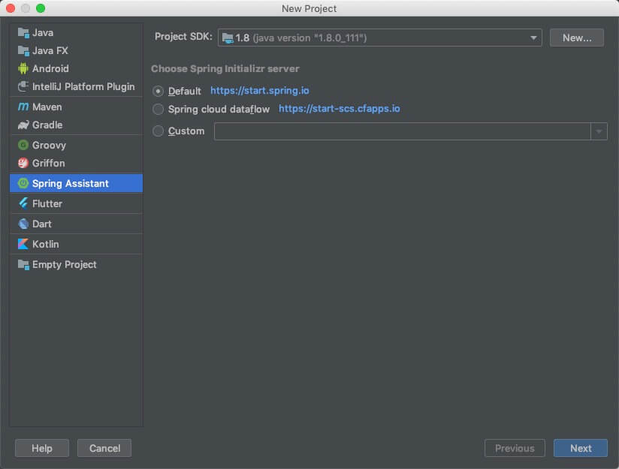Screen dimensions: 619x469
Task: Click the Spring Assistant power icon
Action: [23, 183]
